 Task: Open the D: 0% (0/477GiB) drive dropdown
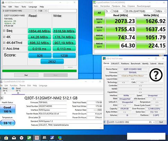click(x=140, y=11)
